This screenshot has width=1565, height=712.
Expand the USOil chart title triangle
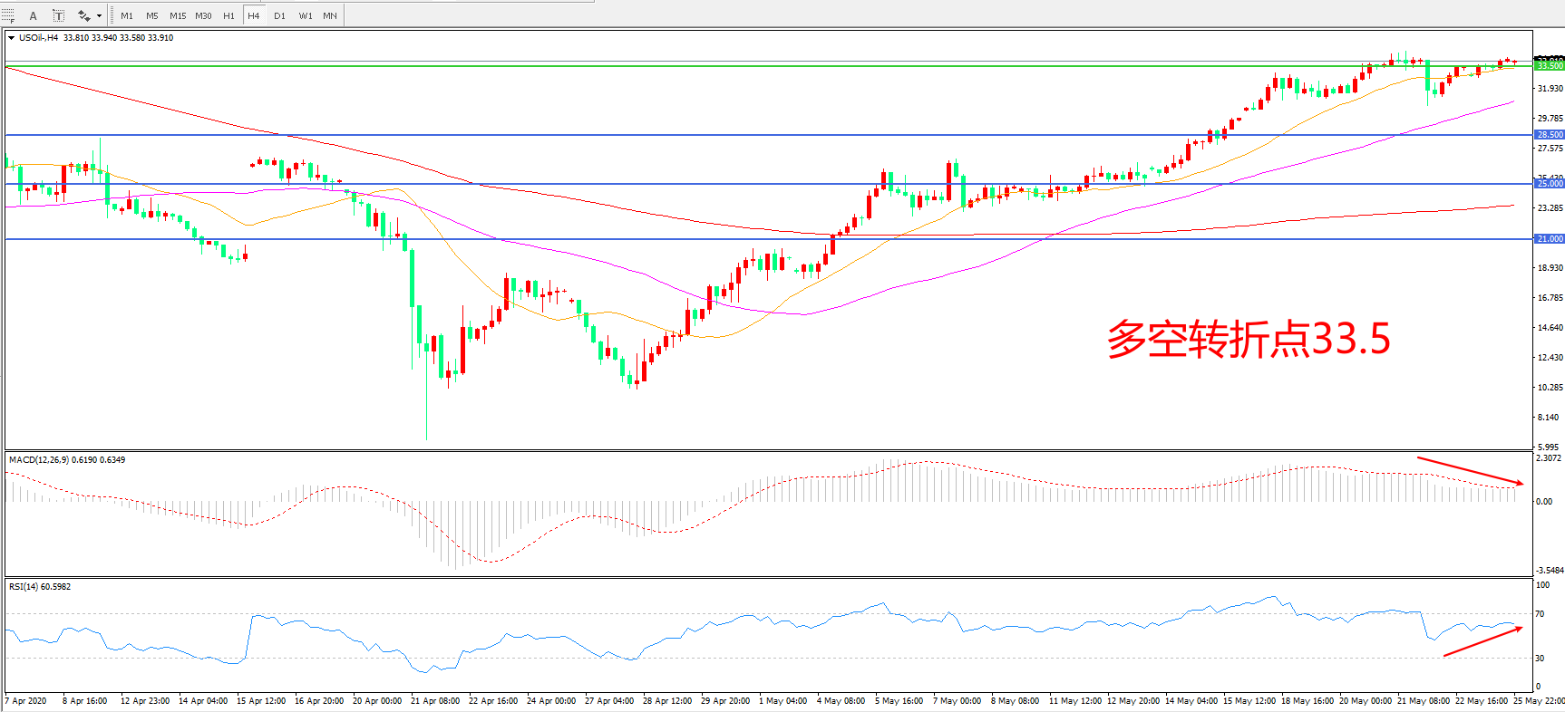11,38
